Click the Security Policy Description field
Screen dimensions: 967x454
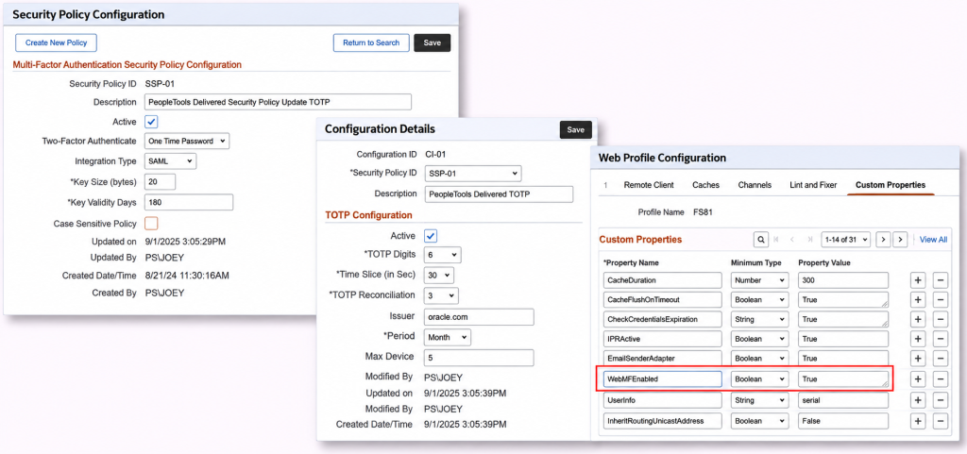pos(278,102)
